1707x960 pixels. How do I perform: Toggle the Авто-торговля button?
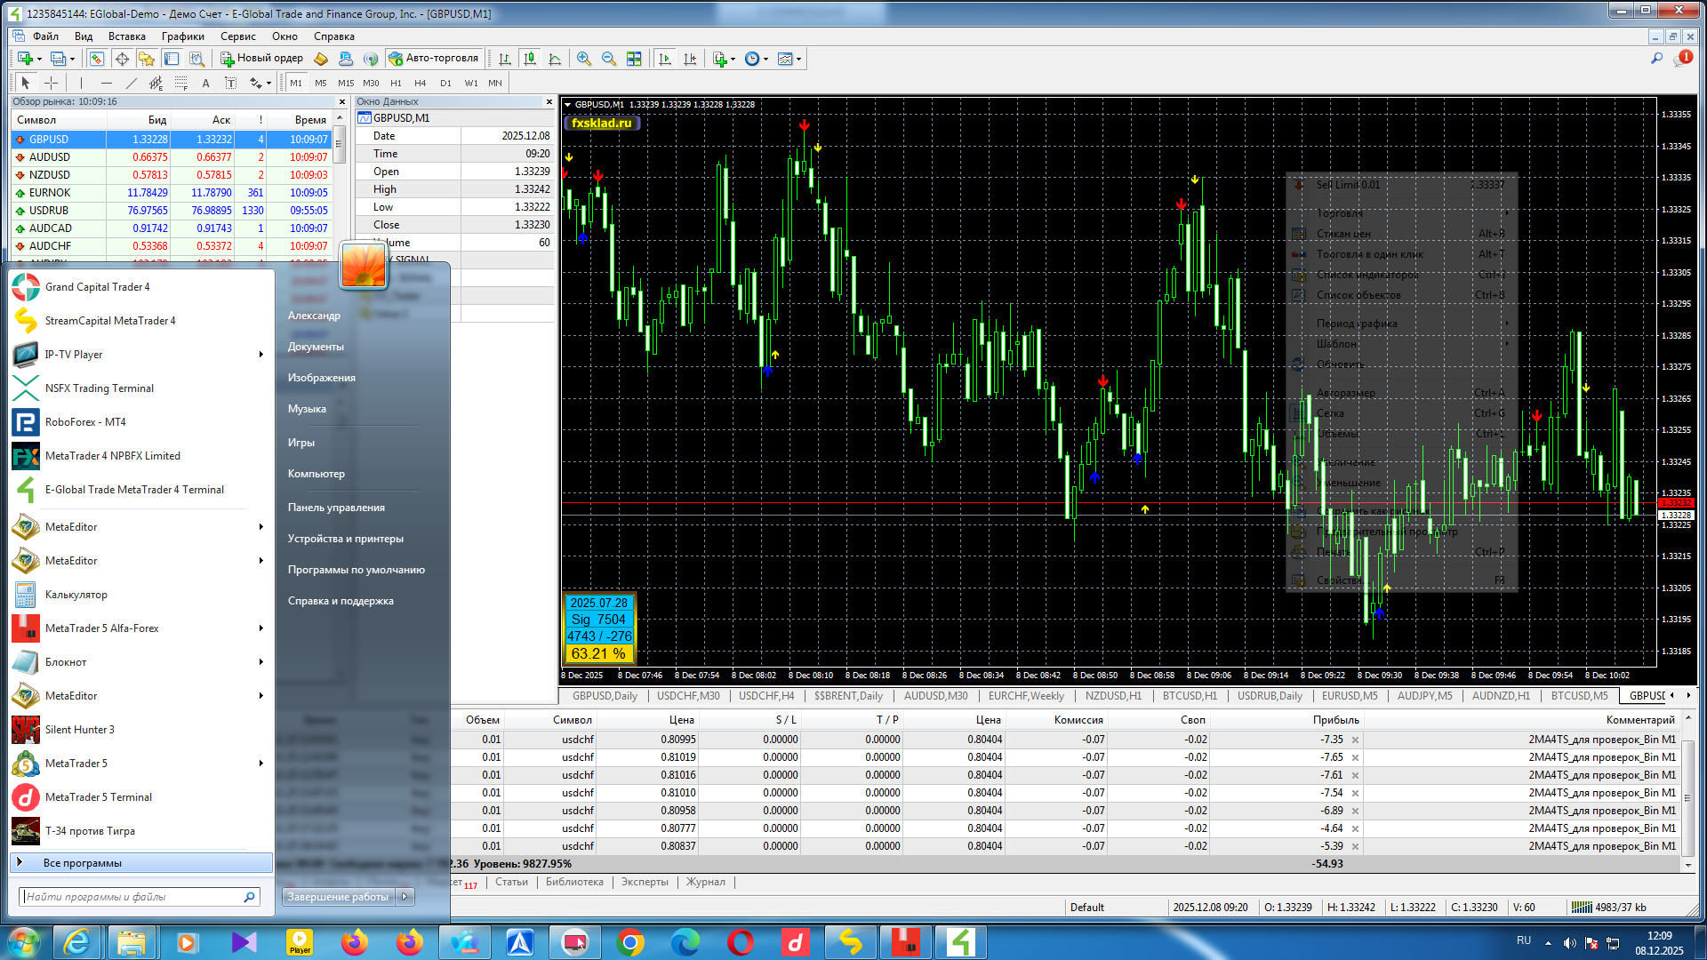pyautogui.click(x=434, y=59)
